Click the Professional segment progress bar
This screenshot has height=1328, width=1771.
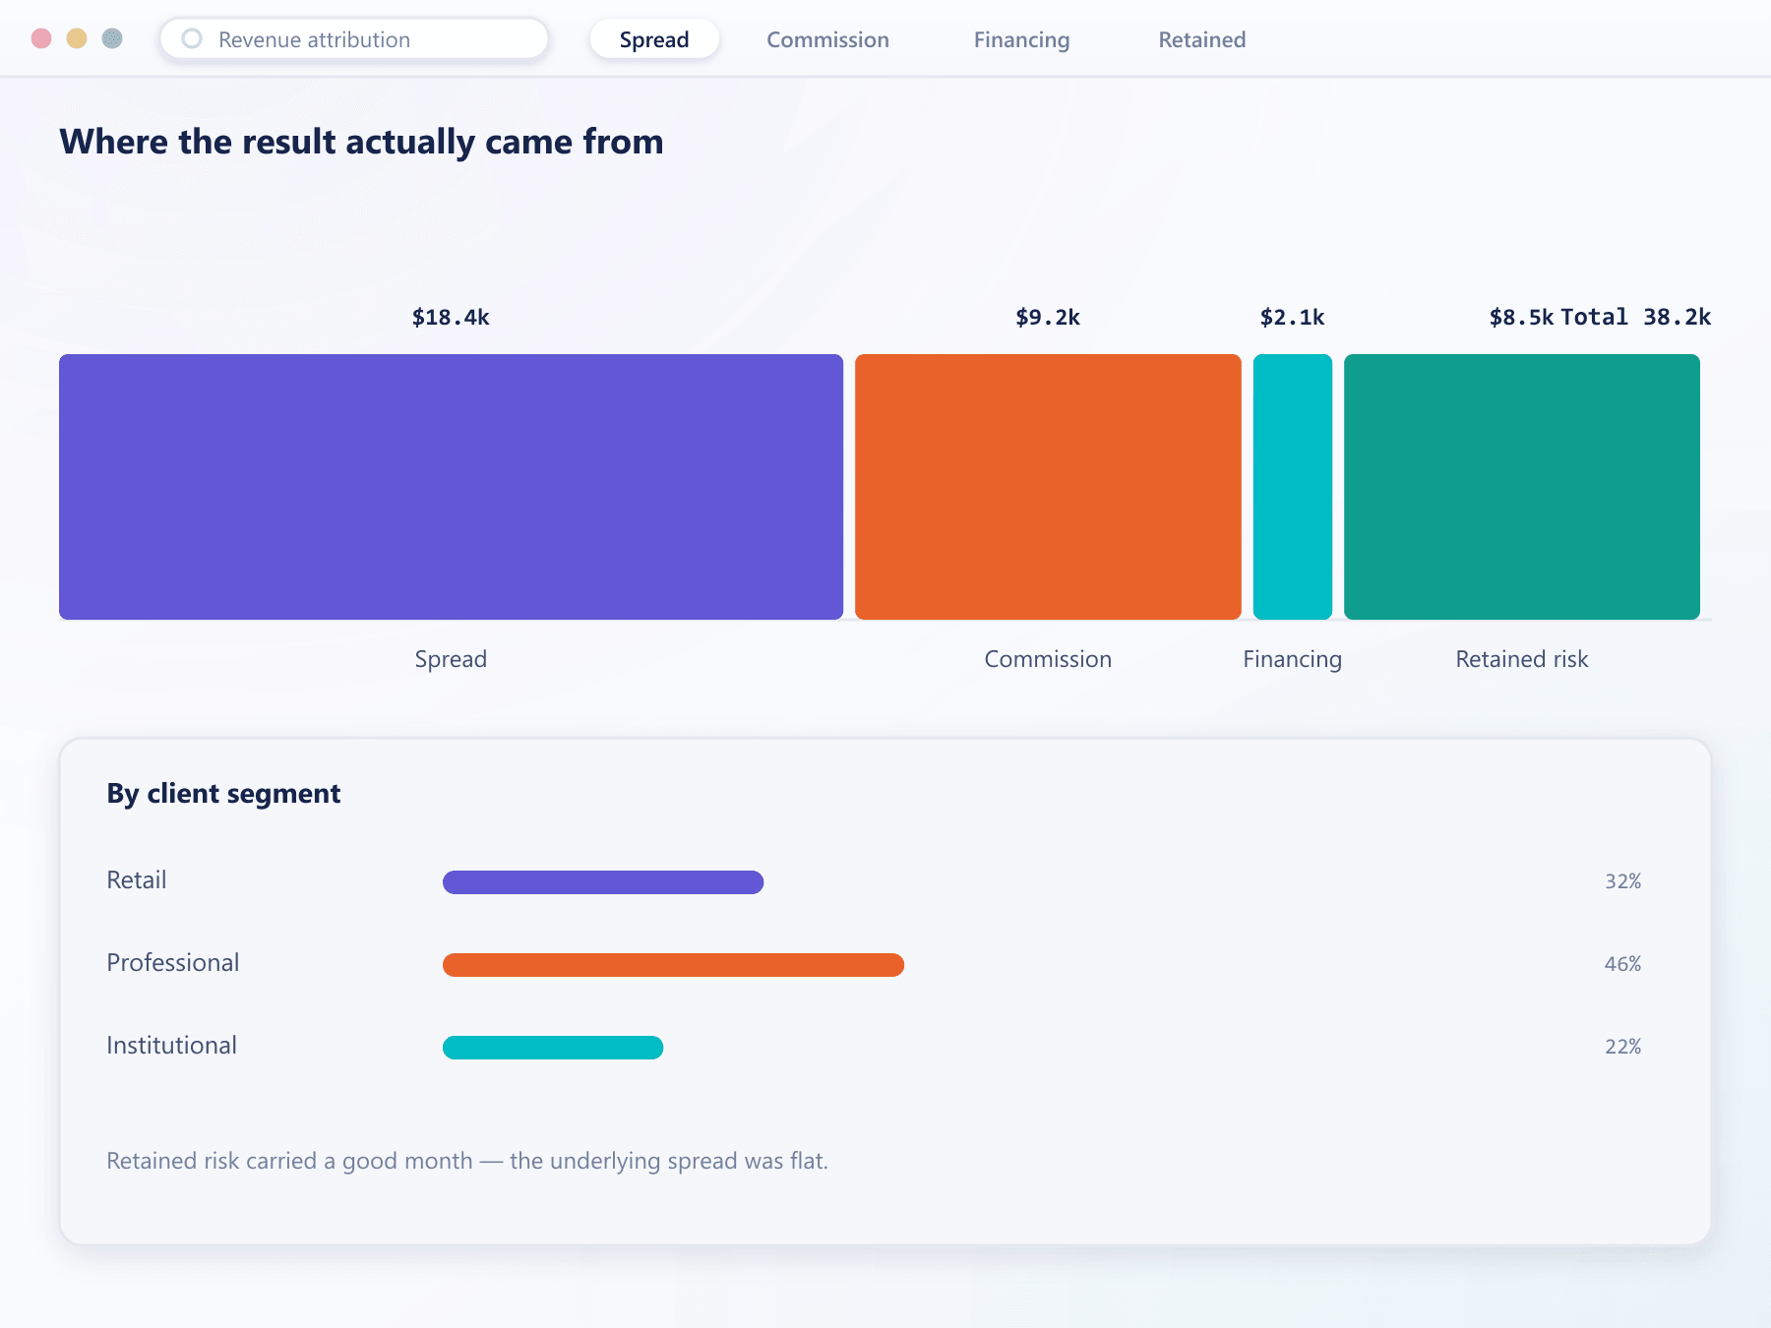[x=673, y=965]
